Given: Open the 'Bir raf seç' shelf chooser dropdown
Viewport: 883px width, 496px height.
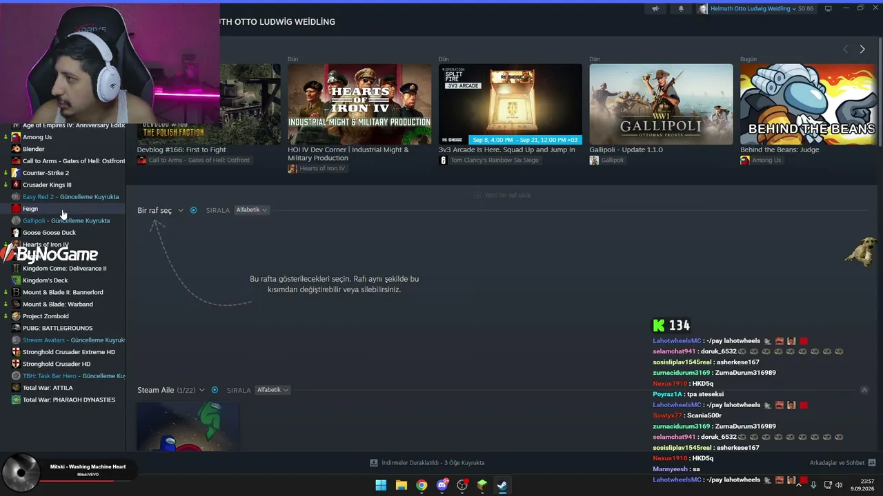Looking at the screenshot, I should [180, 210].
